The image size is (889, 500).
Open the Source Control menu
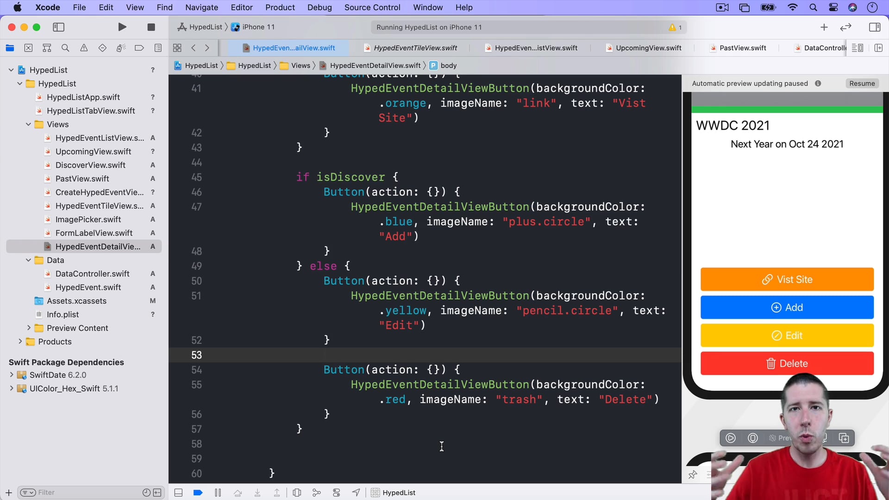coord(372,7)
